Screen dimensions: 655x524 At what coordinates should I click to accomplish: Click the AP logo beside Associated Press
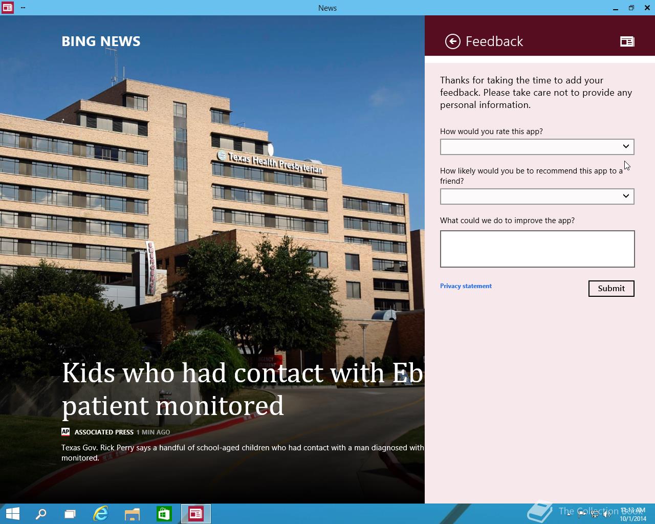tap(65, 432)
